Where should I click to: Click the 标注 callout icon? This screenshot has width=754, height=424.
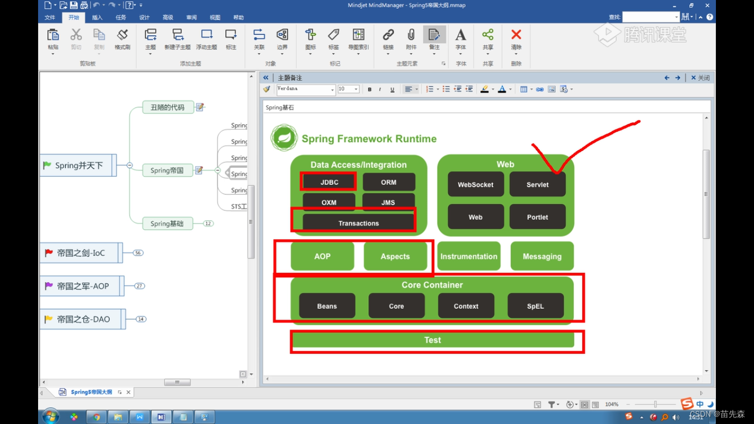[231, 35]
